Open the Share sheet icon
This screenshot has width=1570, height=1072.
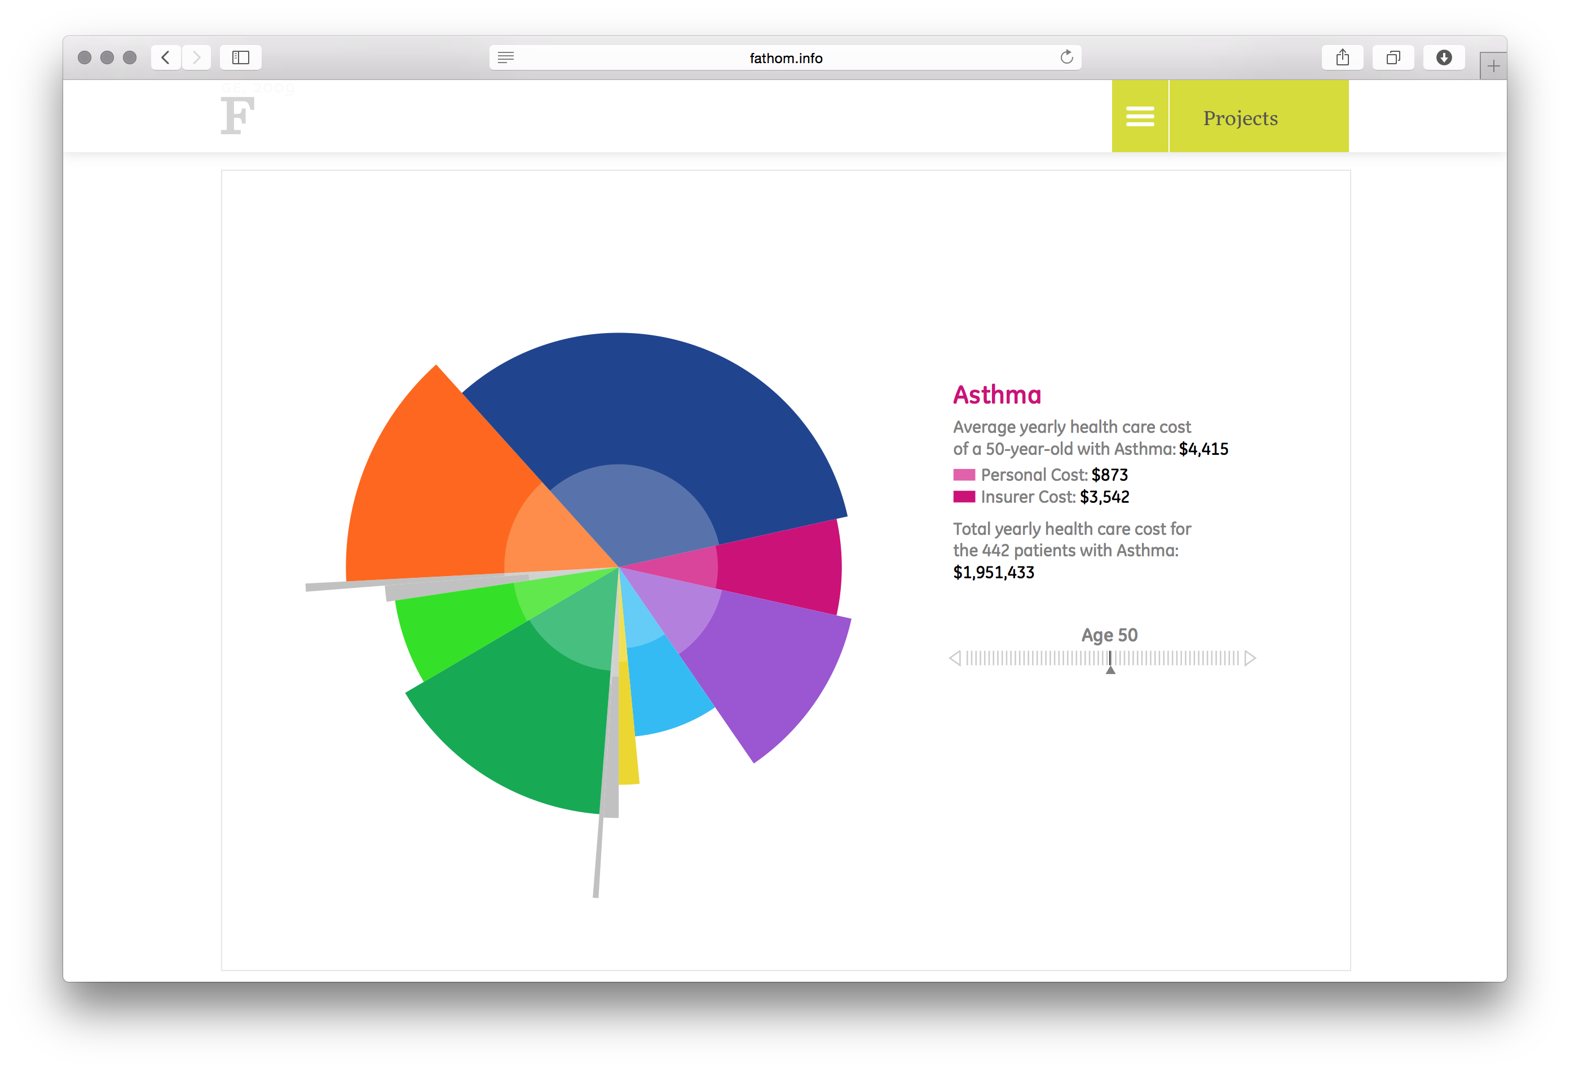click(x=1342, y=57)
